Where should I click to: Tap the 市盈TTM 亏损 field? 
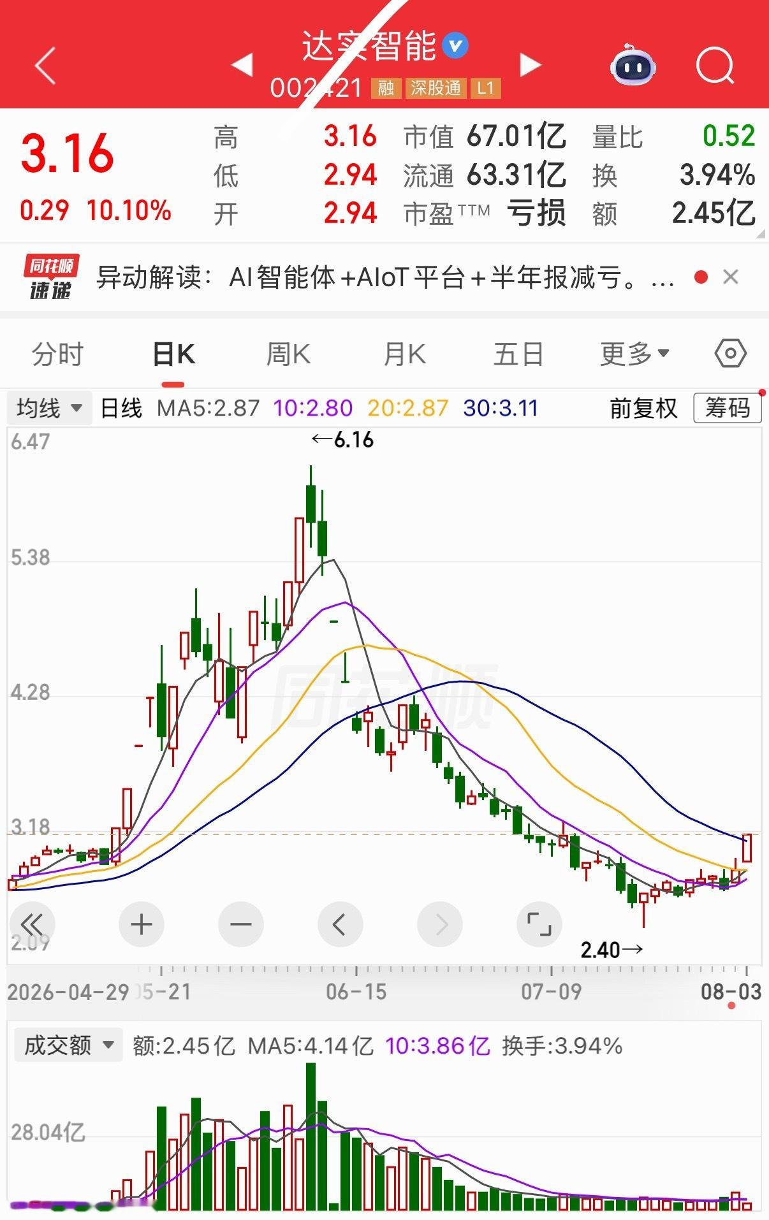(x=485, y=213)
